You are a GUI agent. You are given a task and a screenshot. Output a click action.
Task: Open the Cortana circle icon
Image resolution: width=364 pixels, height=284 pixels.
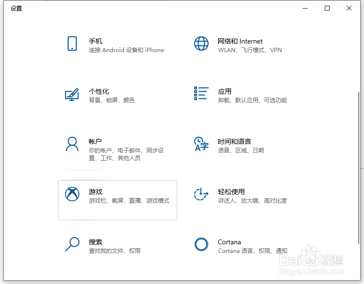[201, 244]
